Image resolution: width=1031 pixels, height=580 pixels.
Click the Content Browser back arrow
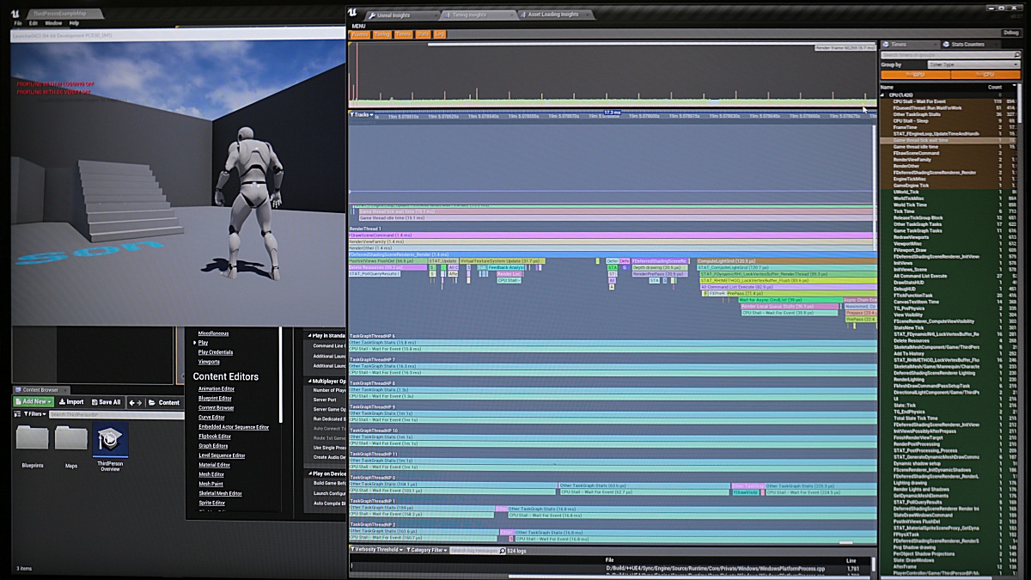133,402
